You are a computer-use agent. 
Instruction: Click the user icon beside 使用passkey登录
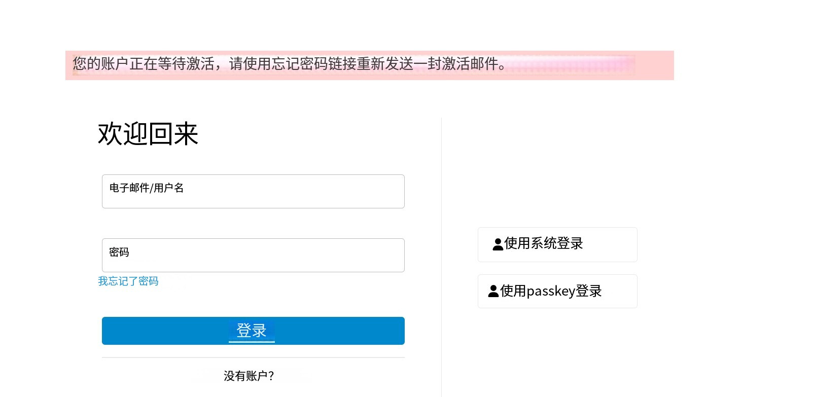tap(493, 291)
